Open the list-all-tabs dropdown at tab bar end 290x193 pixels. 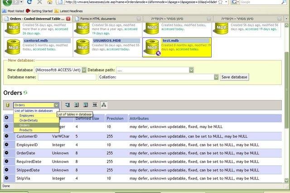pyautogui.click(x=286, y=19)
